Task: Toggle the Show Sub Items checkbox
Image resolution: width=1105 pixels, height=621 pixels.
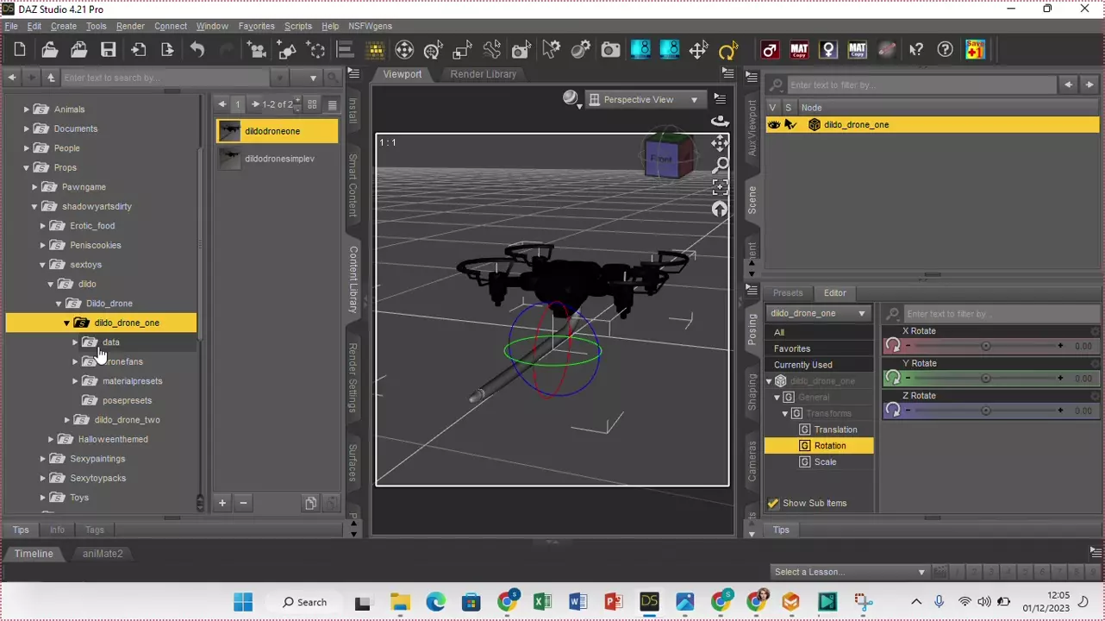Action: (773, 503)
